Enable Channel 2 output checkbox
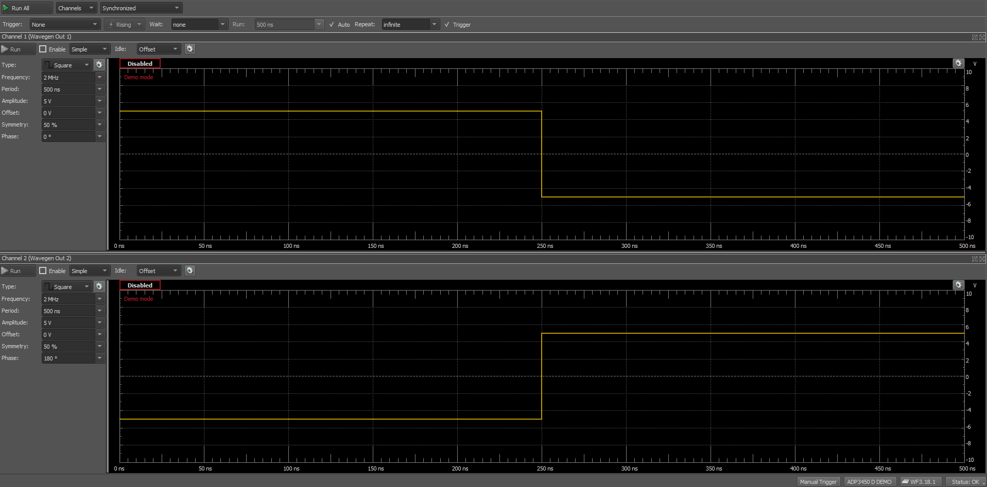The height and width of the screenshot is (487, 987). [43, 270]
